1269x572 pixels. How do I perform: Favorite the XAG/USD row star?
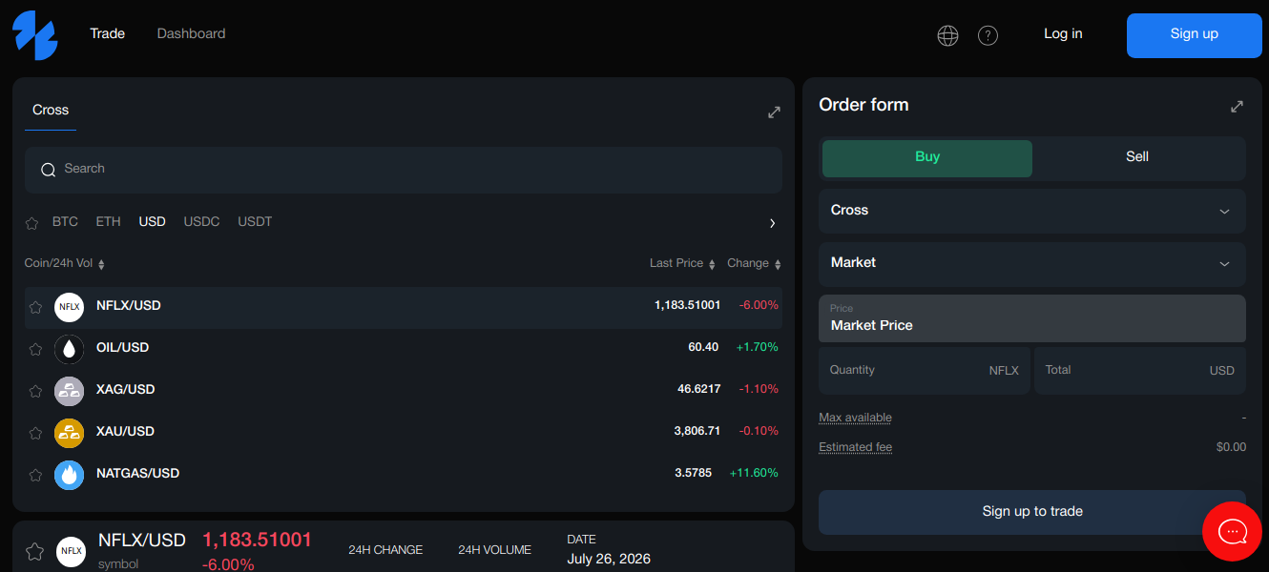tap(35, 391)
